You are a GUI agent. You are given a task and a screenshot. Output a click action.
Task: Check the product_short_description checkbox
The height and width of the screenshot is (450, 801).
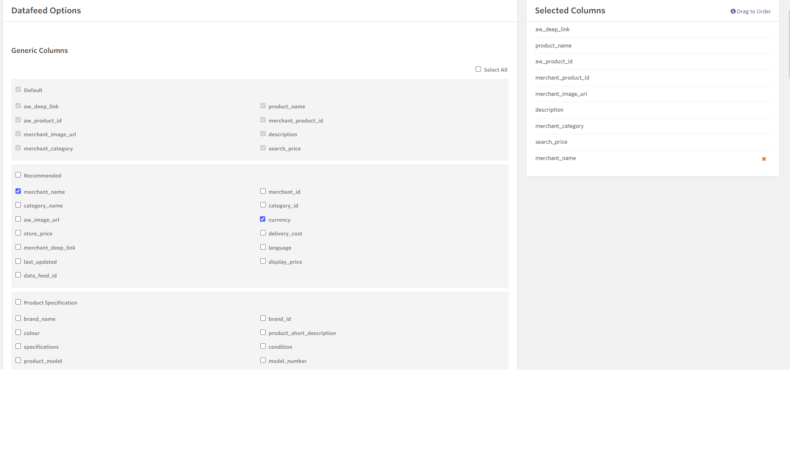[x=263, y=332]
